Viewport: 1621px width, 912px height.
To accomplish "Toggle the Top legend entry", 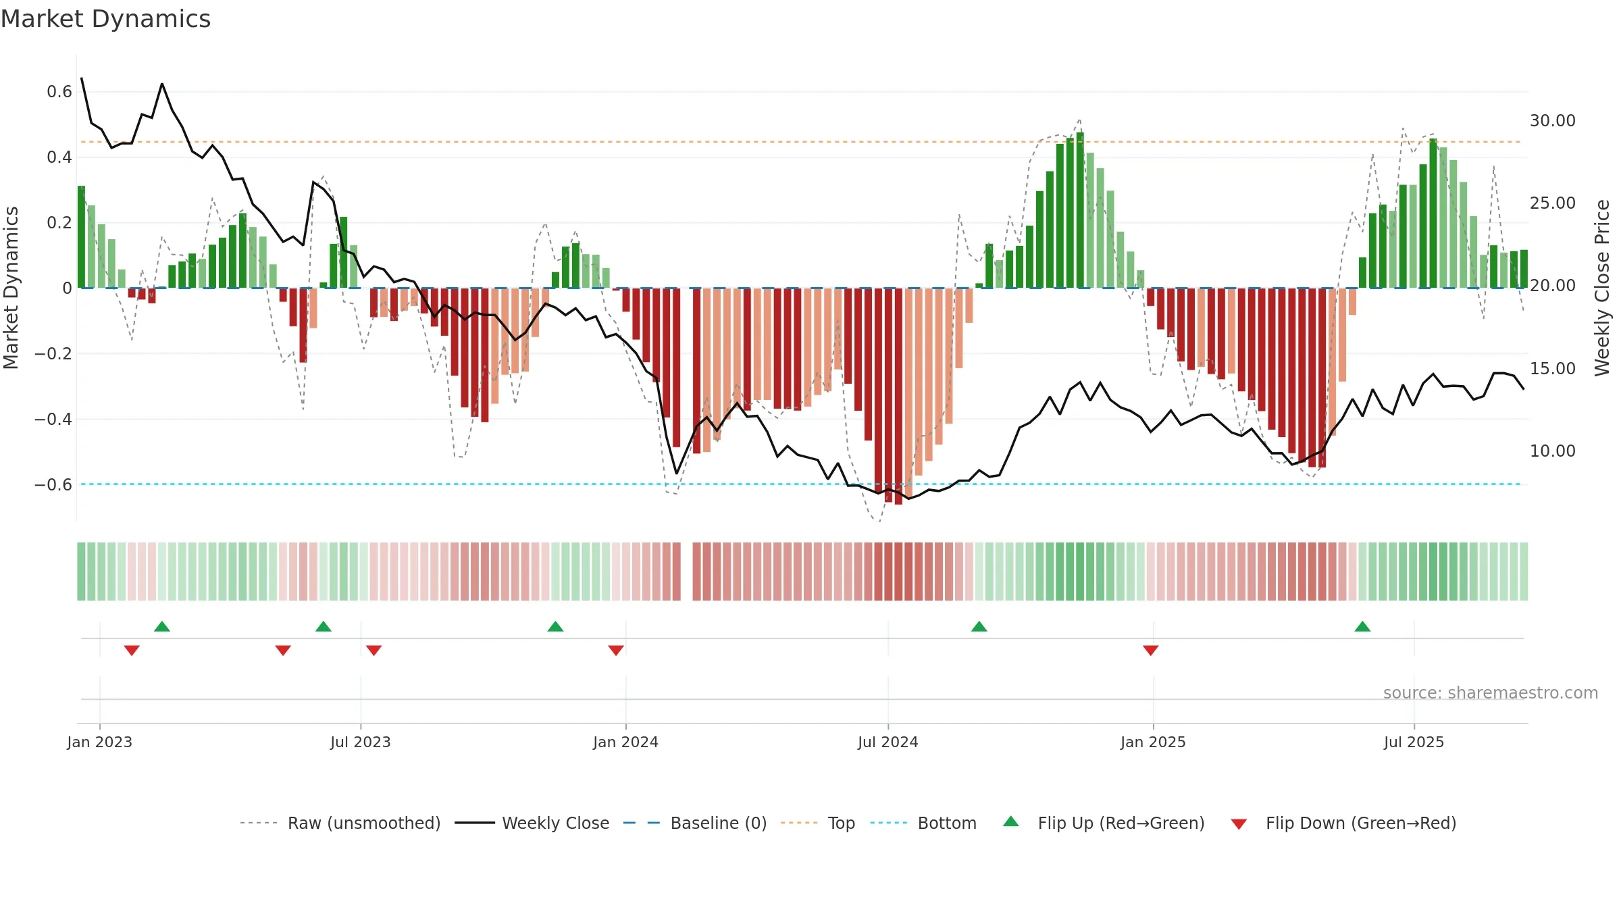I will pos(818,823).
